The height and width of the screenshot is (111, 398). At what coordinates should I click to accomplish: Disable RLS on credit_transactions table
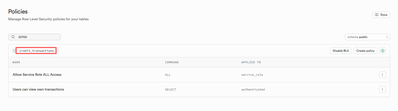[340, 51]
